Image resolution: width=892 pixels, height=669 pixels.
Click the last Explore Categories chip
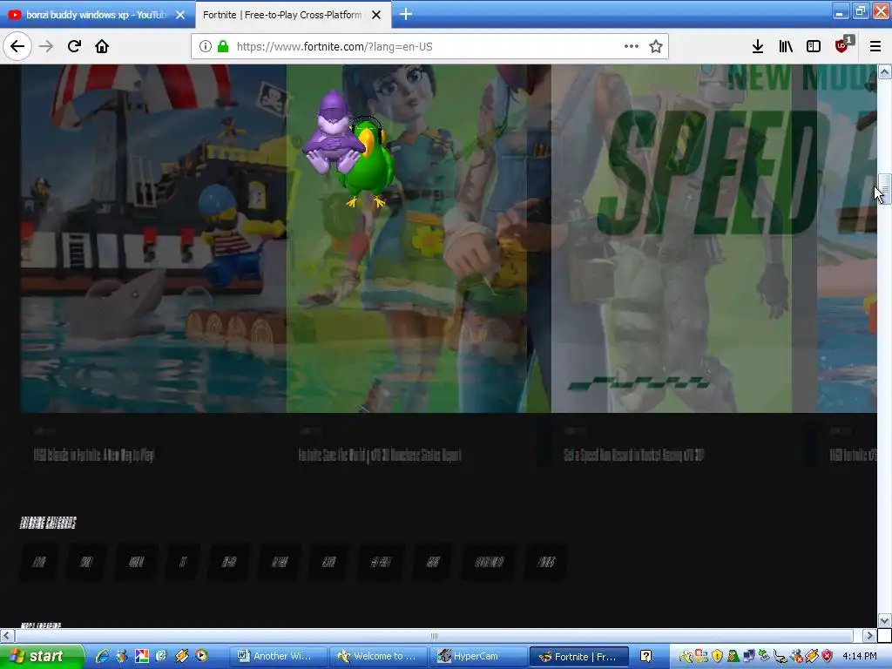[545, 562]
